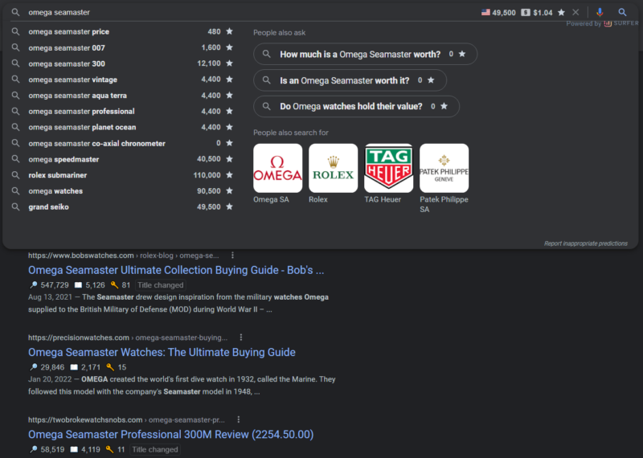Star the rolex submariner suggestion
This screenshot has width=643, height=458.
pyautogui.click(x=230, y=175)
